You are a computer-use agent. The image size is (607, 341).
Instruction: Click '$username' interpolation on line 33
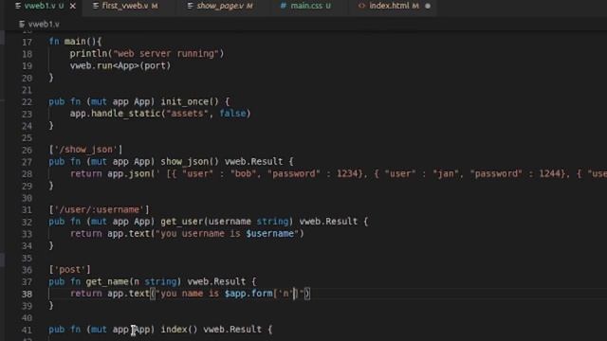tap(269, 234)
